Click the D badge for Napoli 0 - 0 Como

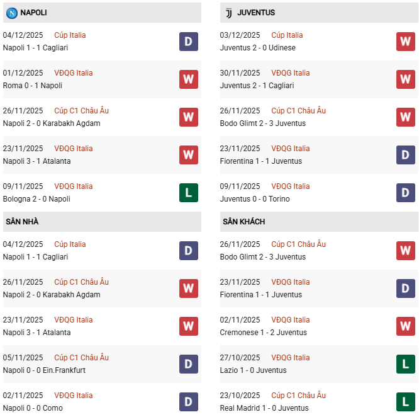click(x=189, y=402)
